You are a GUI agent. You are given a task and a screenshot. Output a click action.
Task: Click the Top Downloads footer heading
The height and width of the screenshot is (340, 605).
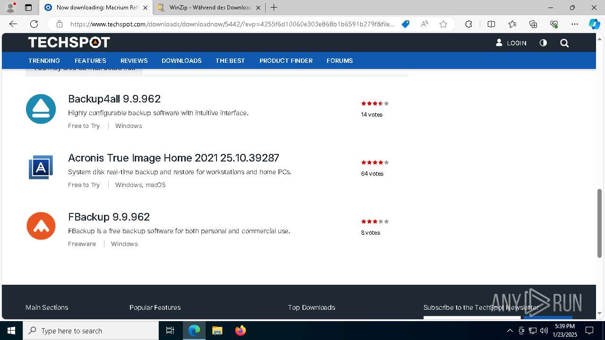tap(311, 307)
